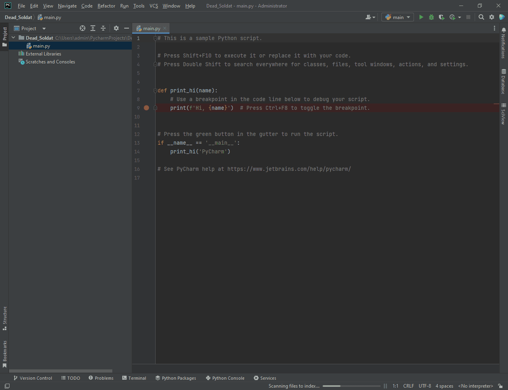Viewport: 508px width, 390px height.
Task: Open the Refactor menu
Action: (x=106, y=6)
